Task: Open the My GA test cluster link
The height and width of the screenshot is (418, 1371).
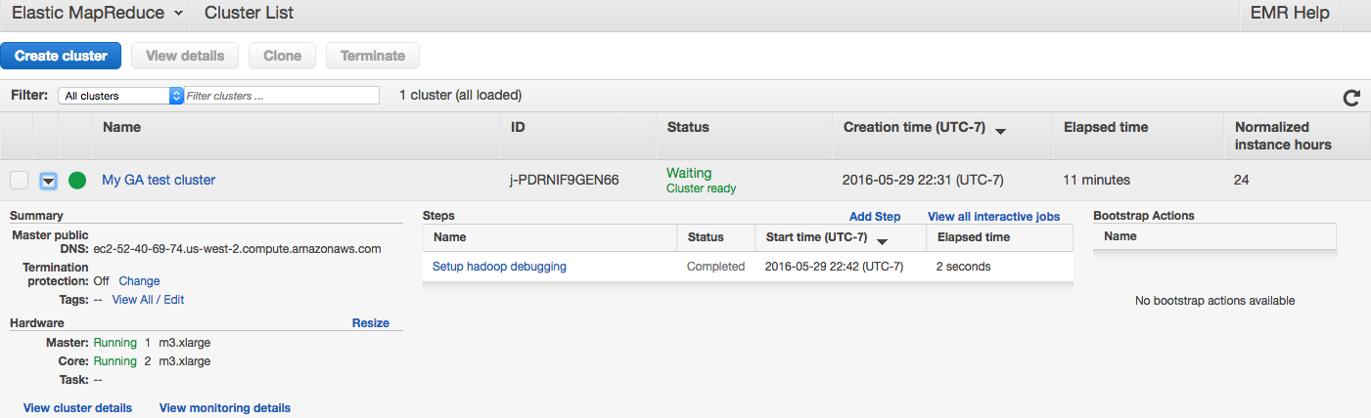Action: (x=159, y=180)
